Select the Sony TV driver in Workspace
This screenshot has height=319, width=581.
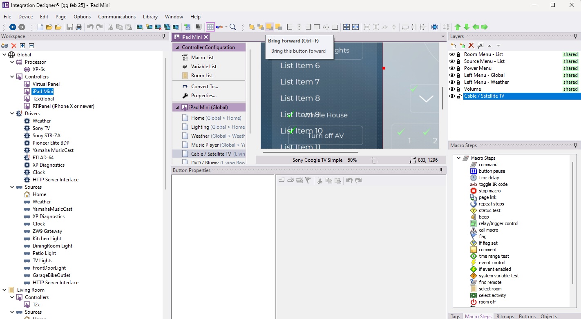41,128
